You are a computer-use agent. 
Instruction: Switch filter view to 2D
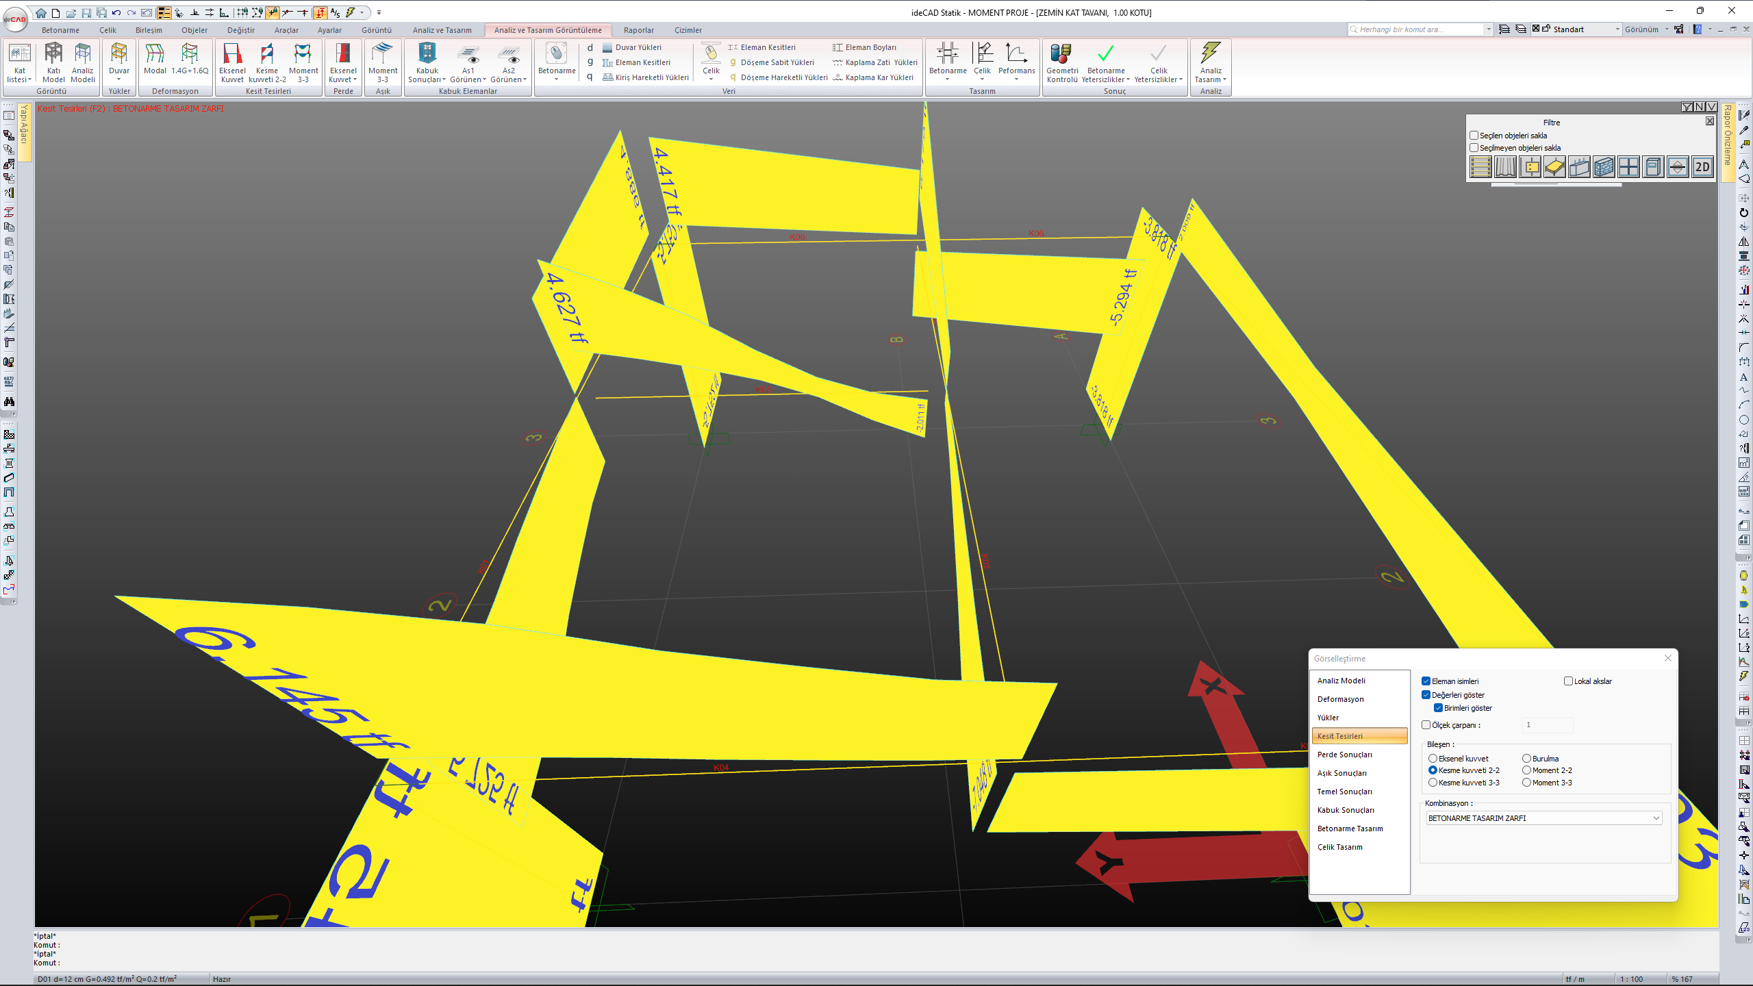click(x=1702, y=167)
